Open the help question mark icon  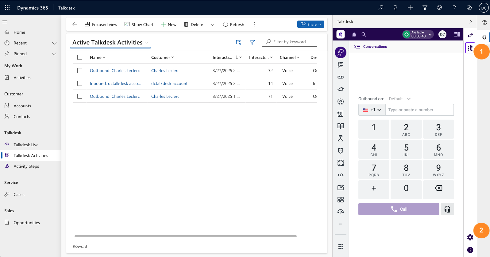pos(454,8)
